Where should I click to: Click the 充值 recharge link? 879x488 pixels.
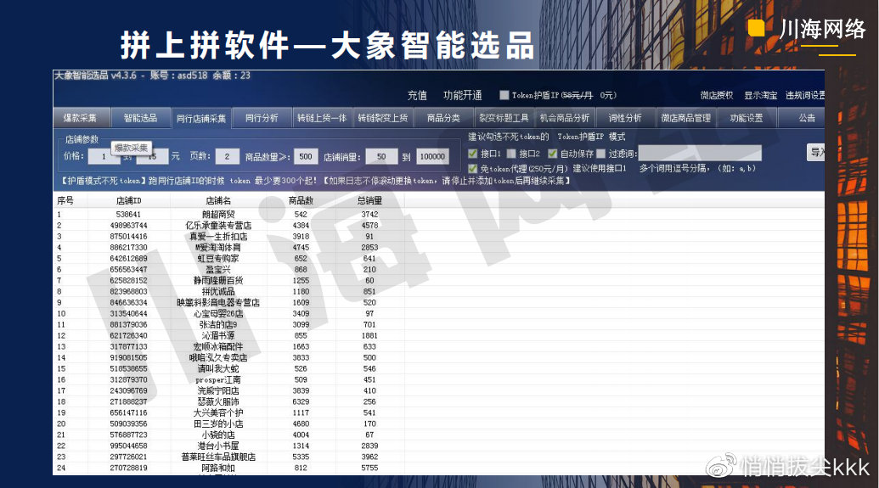pyautogui.click(x=416, y=95)
